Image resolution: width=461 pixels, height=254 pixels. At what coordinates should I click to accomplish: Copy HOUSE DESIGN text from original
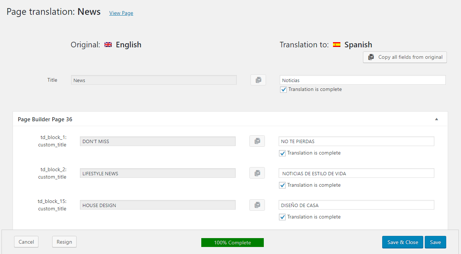coord(257,205)
